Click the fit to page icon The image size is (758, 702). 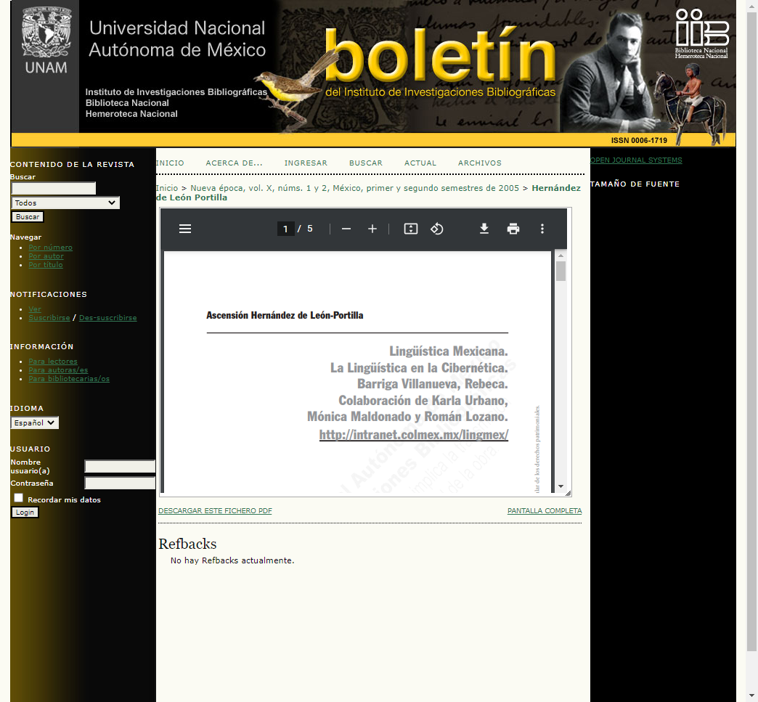(x=411, y=229)
